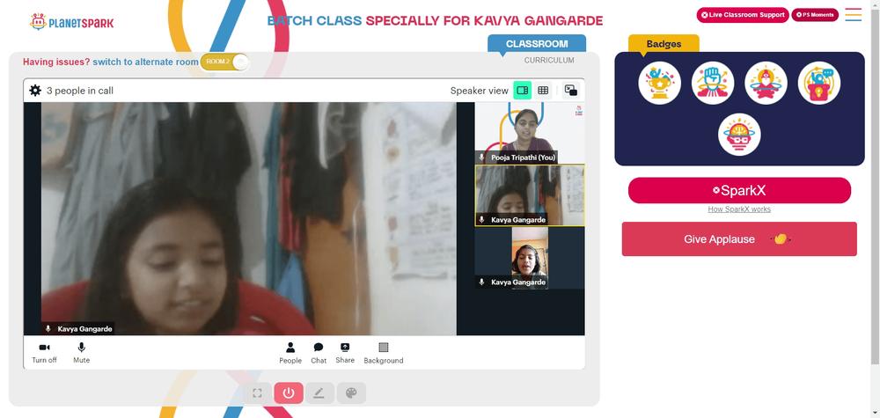Open the pencil whiteboard tool
Viewport: 880px width, 418px height.
[320, 392]
